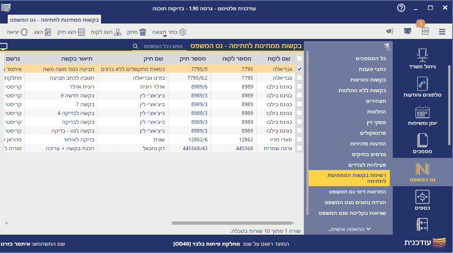Open מסמכים documents module

[x=422, y=144]
